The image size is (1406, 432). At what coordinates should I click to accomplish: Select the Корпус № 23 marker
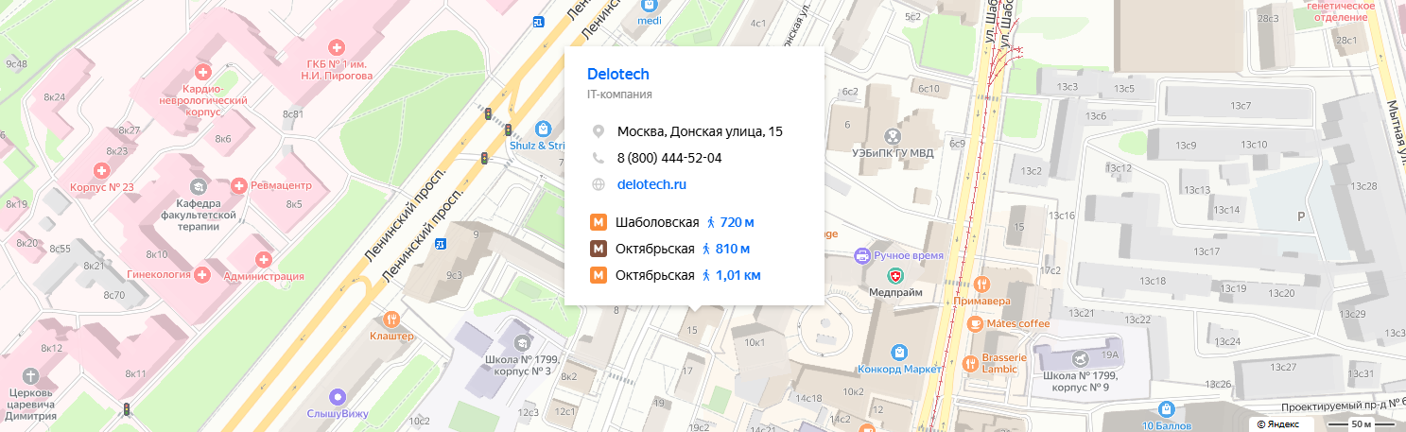104,171
